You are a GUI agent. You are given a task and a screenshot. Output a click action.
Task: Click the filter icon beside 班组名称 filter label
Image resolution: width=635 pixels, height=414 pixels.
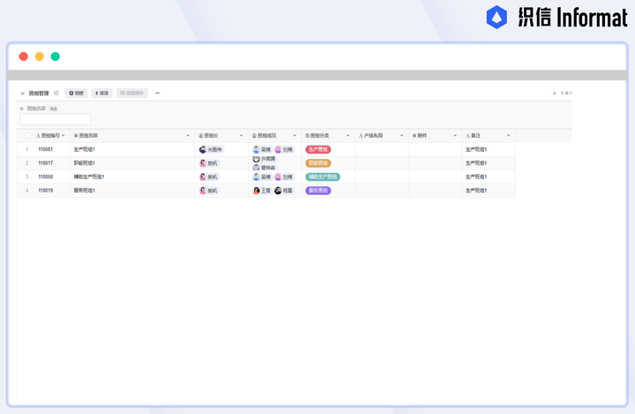click(22, 109)
